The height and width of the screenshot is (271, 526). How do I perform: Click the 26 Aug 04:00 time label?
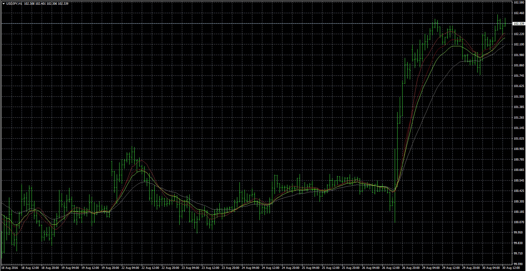click(371, 268)
